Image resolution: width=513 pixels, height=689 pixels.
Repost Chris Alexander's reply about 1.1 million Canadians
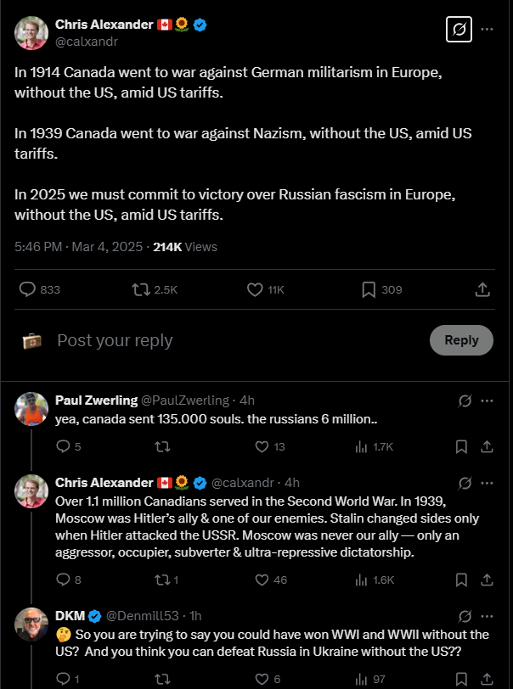click(x=166, y=580)
